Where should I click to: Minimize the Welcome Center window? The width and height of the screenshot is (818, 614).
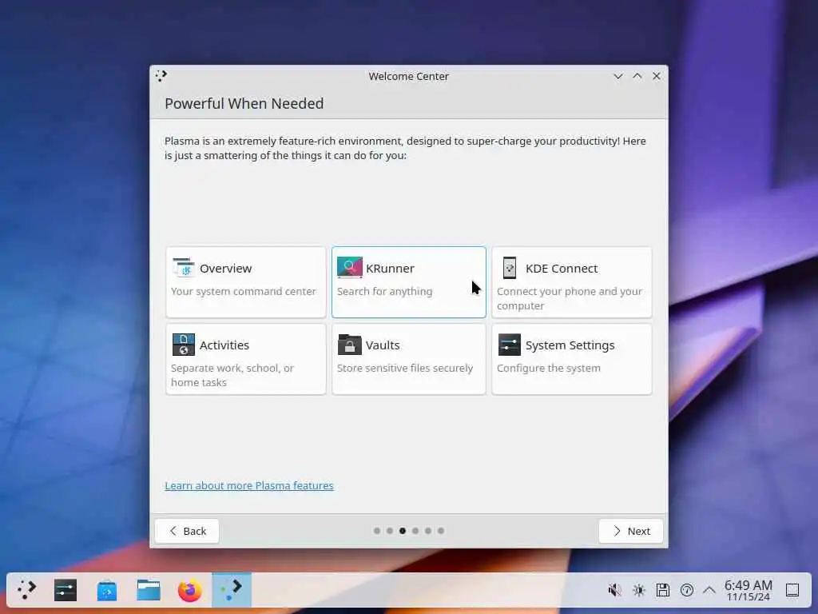click(x=618, y=76)
